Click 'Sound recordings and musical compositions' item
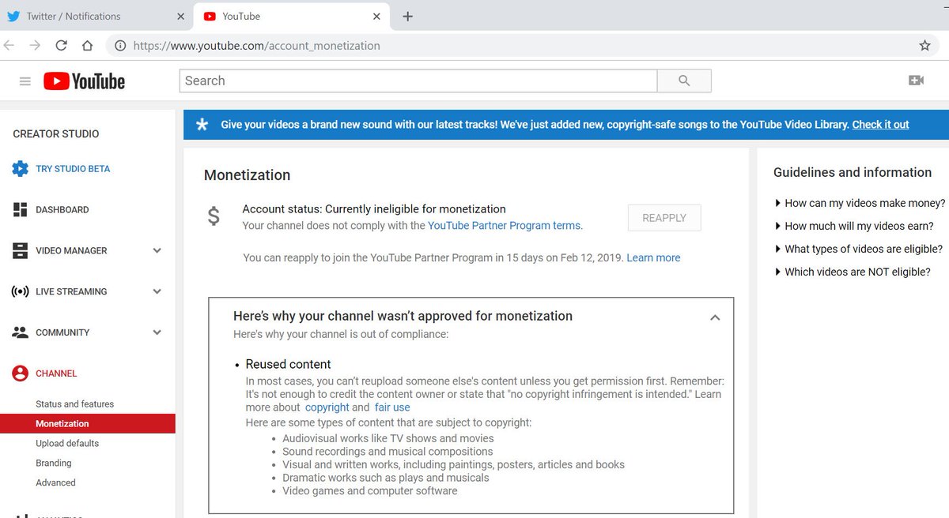Viewport: 949px width, 518px height. pos(388,452)
